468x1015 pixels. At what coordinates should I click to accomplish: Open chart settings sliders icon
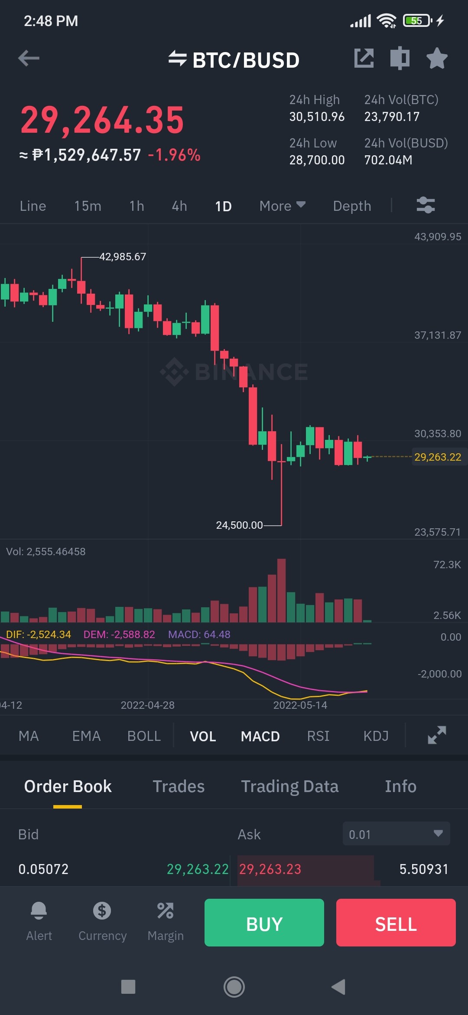(x=426, y=205)
